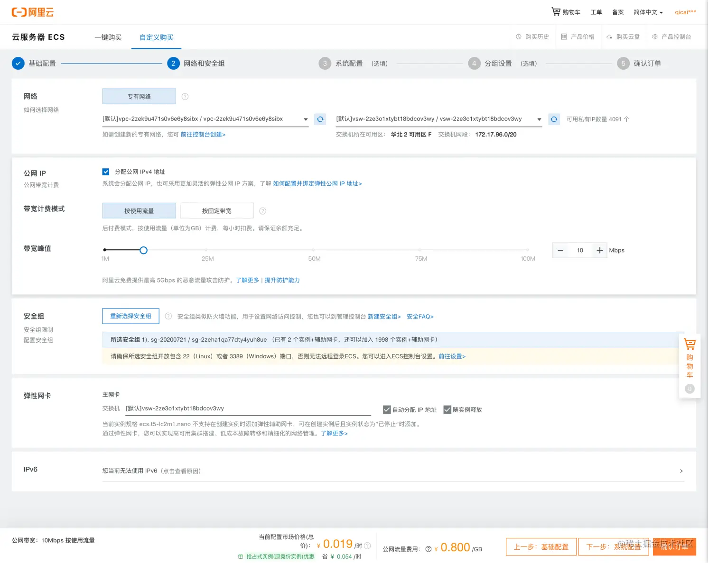
Task: Open 了解更多 link under 弹性网卡
Action: [334, 434]
